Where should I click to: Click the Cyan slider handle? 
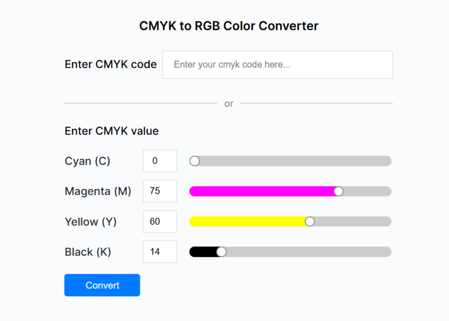(194, 160)
